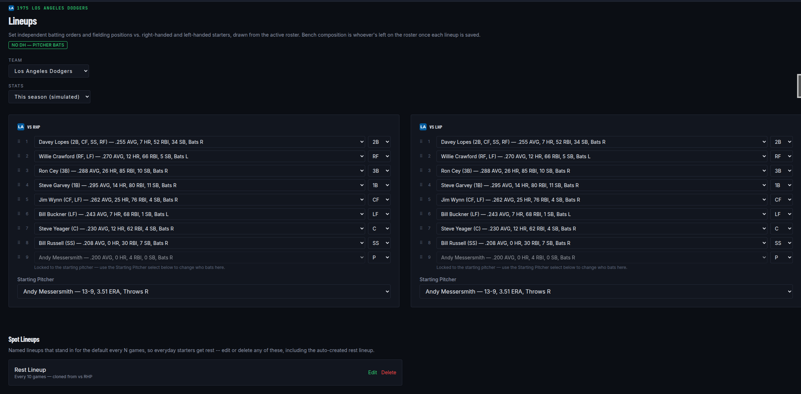Click the NO DH — PITCHER BATS badge
Screen dimensions: 801x394
coord(38,45)
